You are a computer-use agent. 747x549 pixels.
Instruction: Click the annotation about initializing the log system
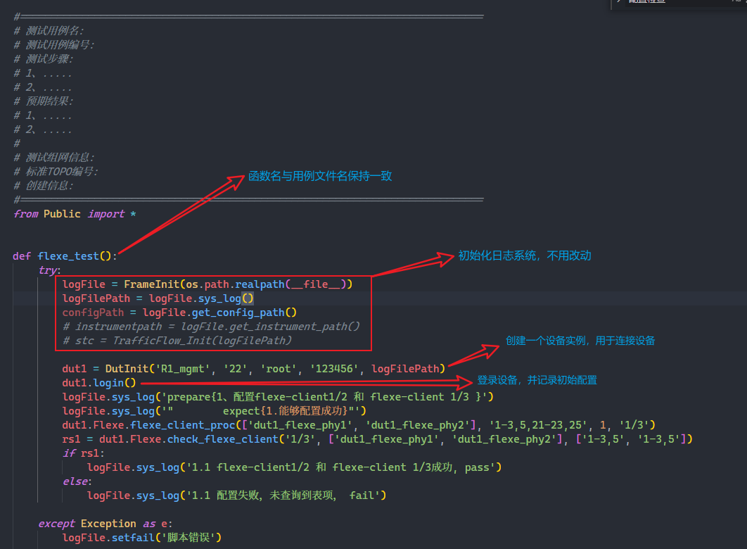tap(525, 255)
